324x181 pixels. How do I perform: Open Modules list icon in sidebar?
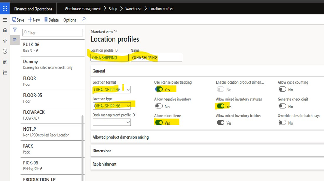coord(5,73)
